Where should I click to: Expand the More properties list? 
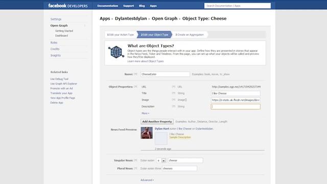145,113
